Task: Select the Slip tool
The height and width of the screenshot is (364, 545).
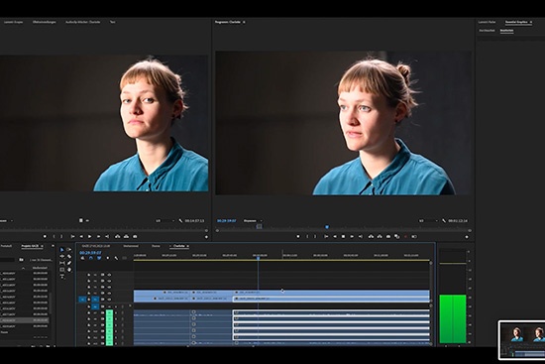Action: 62,263
